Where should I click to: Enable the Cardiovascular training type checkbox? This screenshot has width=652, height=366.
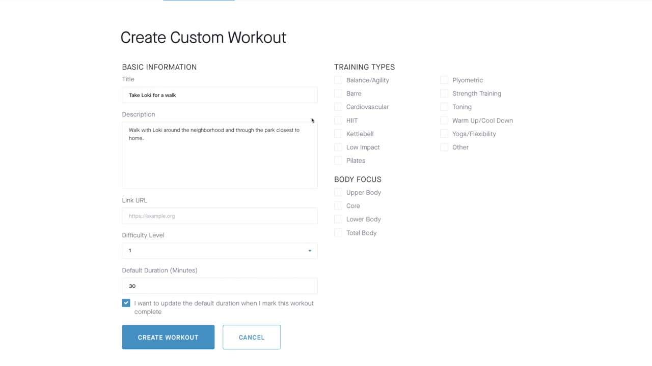click(338, 107)
